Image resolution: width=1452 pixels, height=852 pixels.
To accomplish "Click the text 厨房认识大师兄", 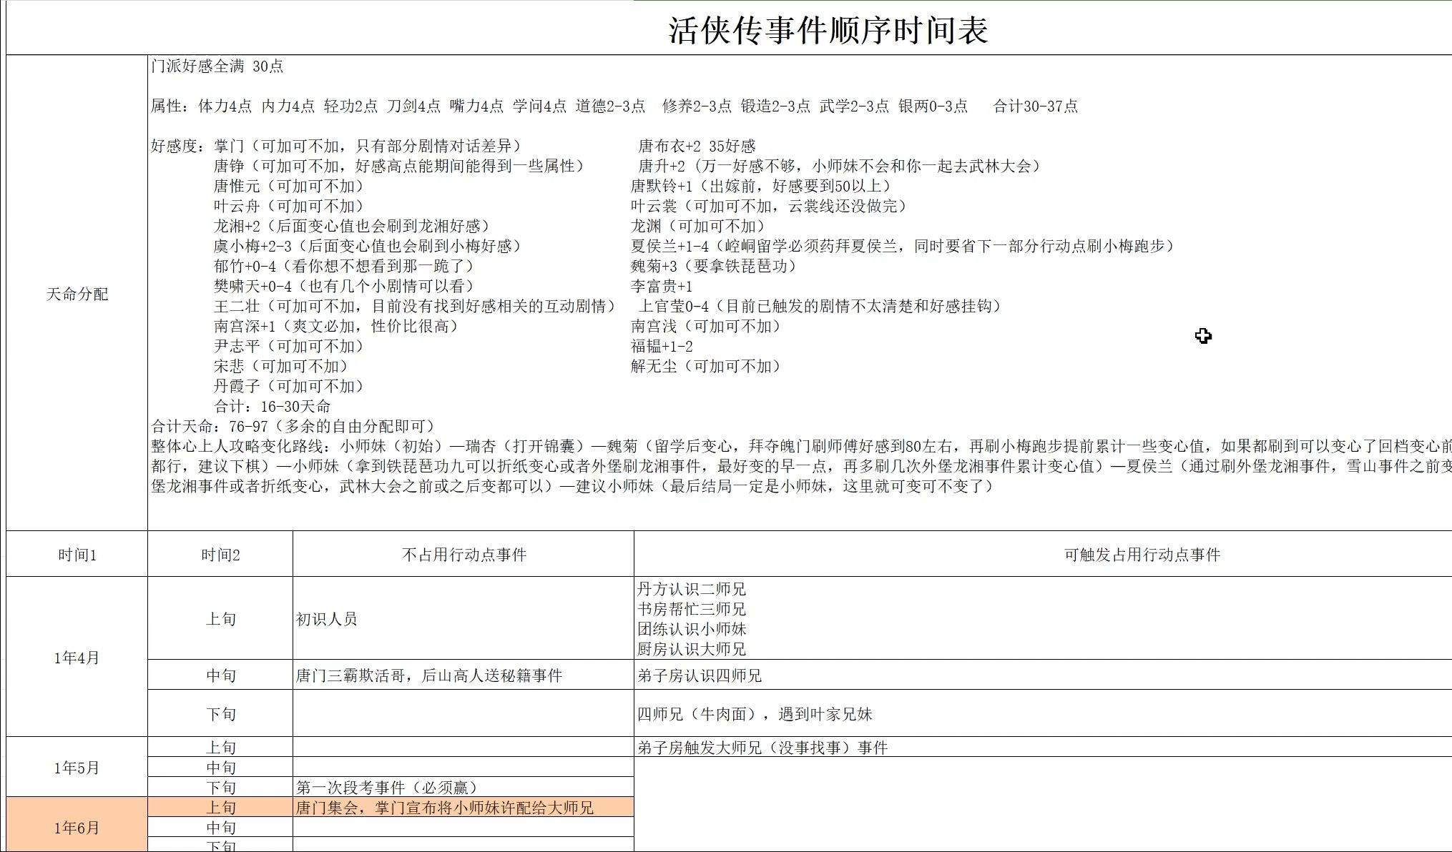I will (x=692, y=649).
